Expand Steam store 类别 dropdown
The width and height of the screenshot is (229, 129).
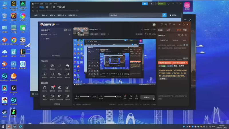coord(52,15)
